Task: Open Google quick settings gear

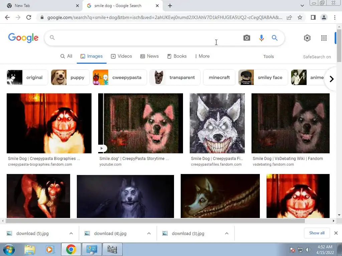Action: pyautogui.click(x=307, y=38)
